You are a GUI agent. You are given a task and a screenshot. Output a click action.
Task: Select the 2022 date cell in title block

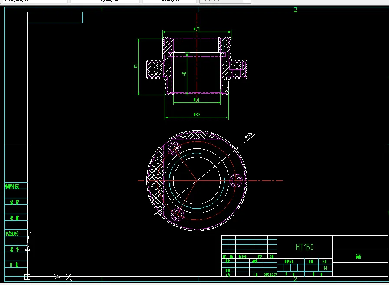pos(270,275)
